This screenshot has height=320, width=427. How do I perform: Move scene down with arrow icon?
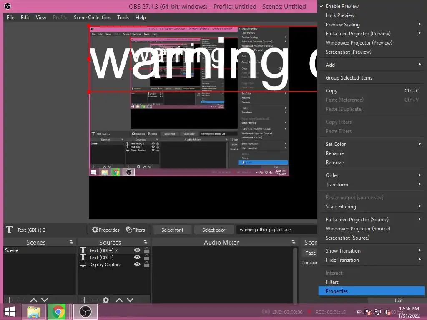click(x=45, y=300)
